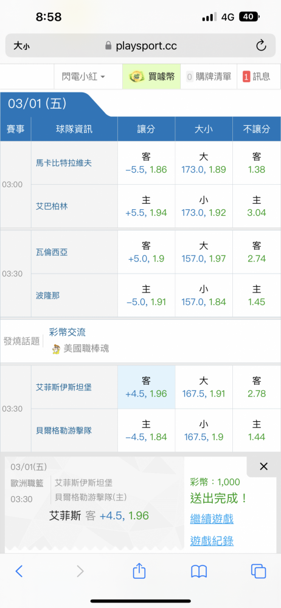
Task: Tap the text size 大小 button in address bar
Action: tap(21, 46)
